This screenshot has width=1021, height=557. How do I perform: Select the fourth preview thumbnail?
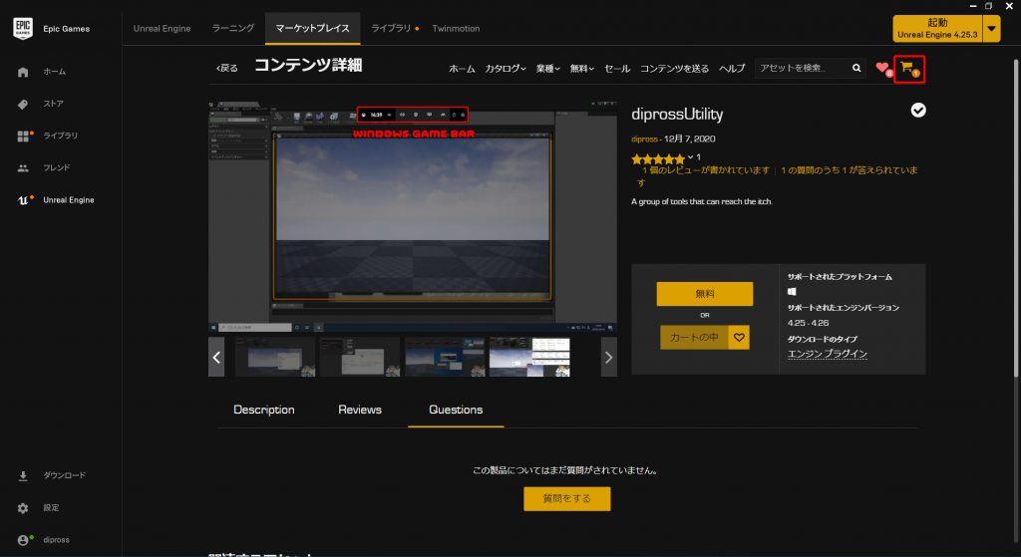point(529,357)
